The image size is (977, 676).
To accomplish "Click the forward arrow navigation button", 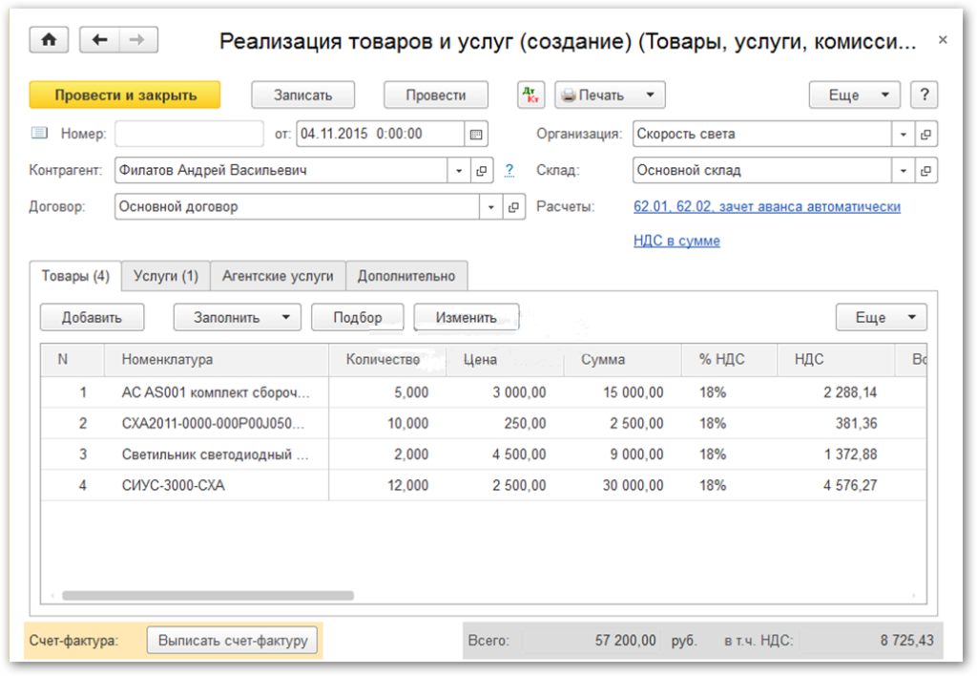I will [x=137, y=39].
